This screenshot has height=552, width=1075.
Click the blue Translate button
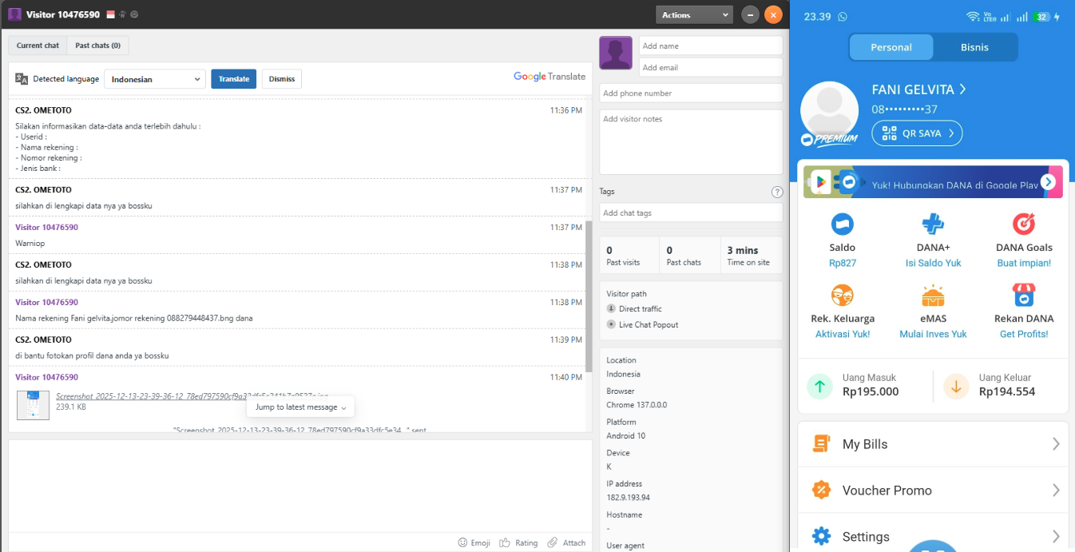coord(234,79)
